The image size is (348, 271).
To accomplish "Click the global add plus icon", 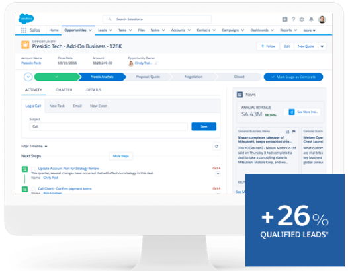I will coord(284,19).
